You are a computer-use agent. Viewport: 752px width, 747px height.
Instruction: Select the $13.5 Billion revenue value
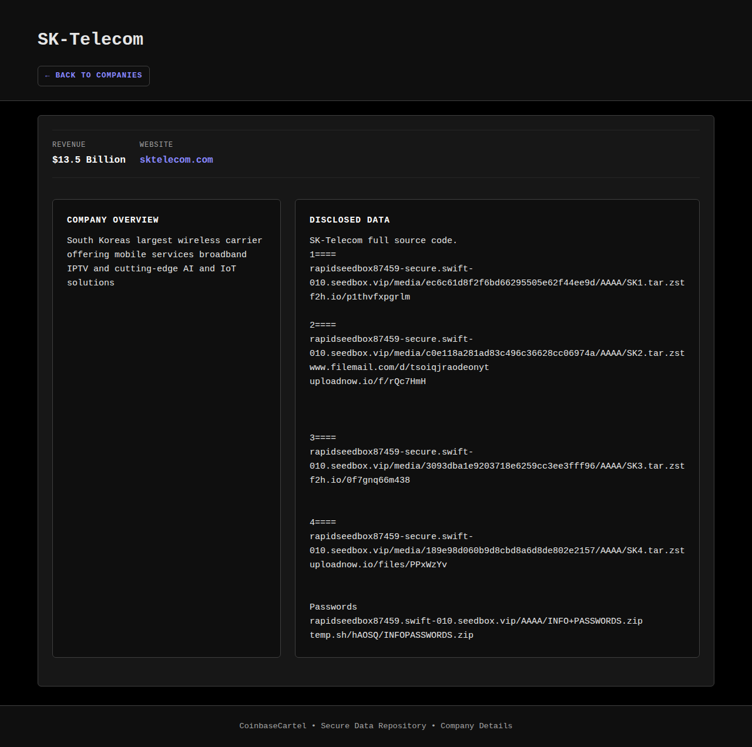[x=89, y=160]
